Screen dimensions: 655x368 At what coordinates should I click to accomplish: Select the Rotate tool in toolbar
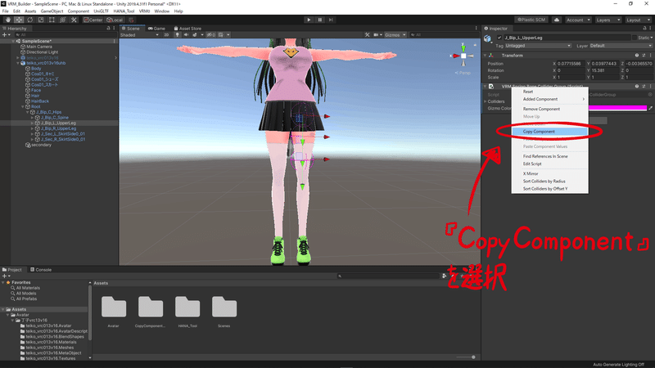[30, 20]
